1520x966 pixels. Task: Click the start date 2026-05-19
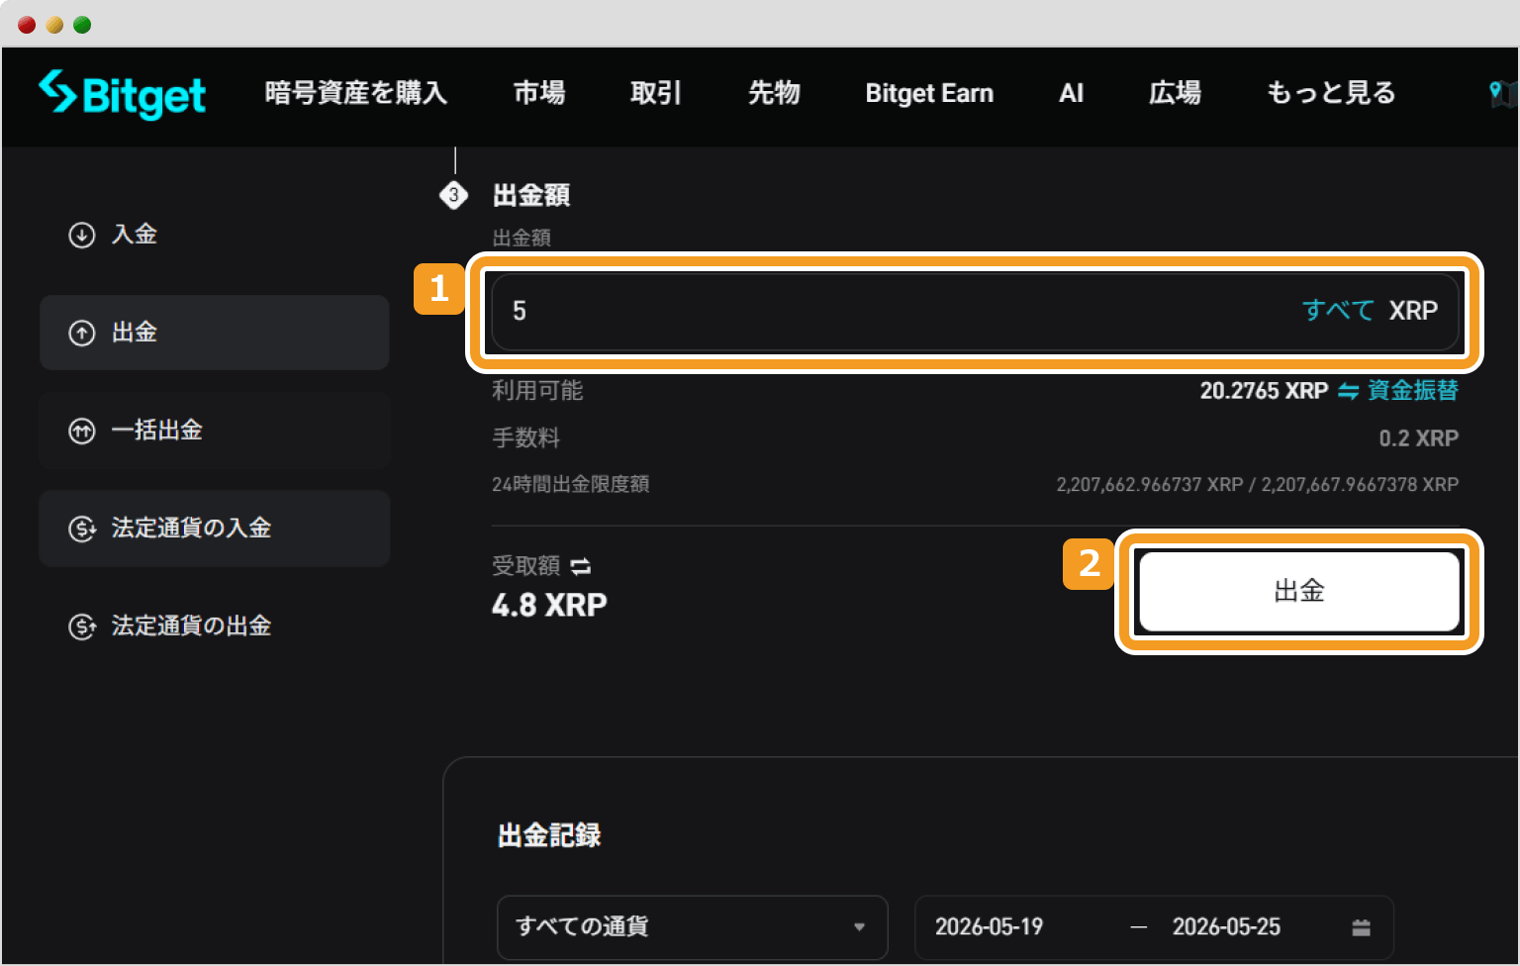tap(989, 927)
